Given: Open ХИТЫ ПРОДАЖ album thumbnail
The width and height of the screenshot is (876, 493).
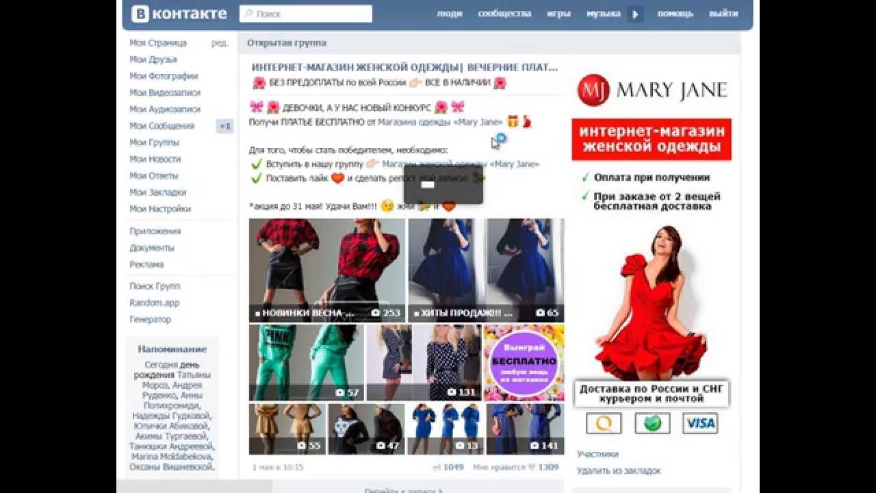Looking at the screenshot, I should 486,270.
